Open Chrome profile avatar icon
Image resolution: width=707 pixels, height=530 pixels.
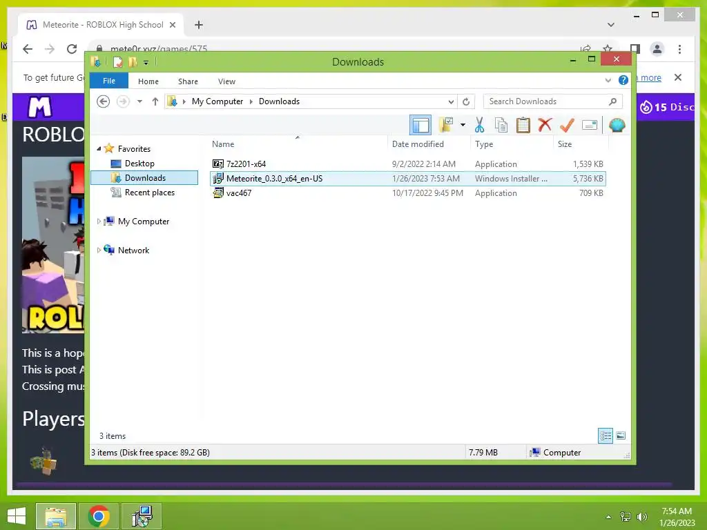click(657, 49)
